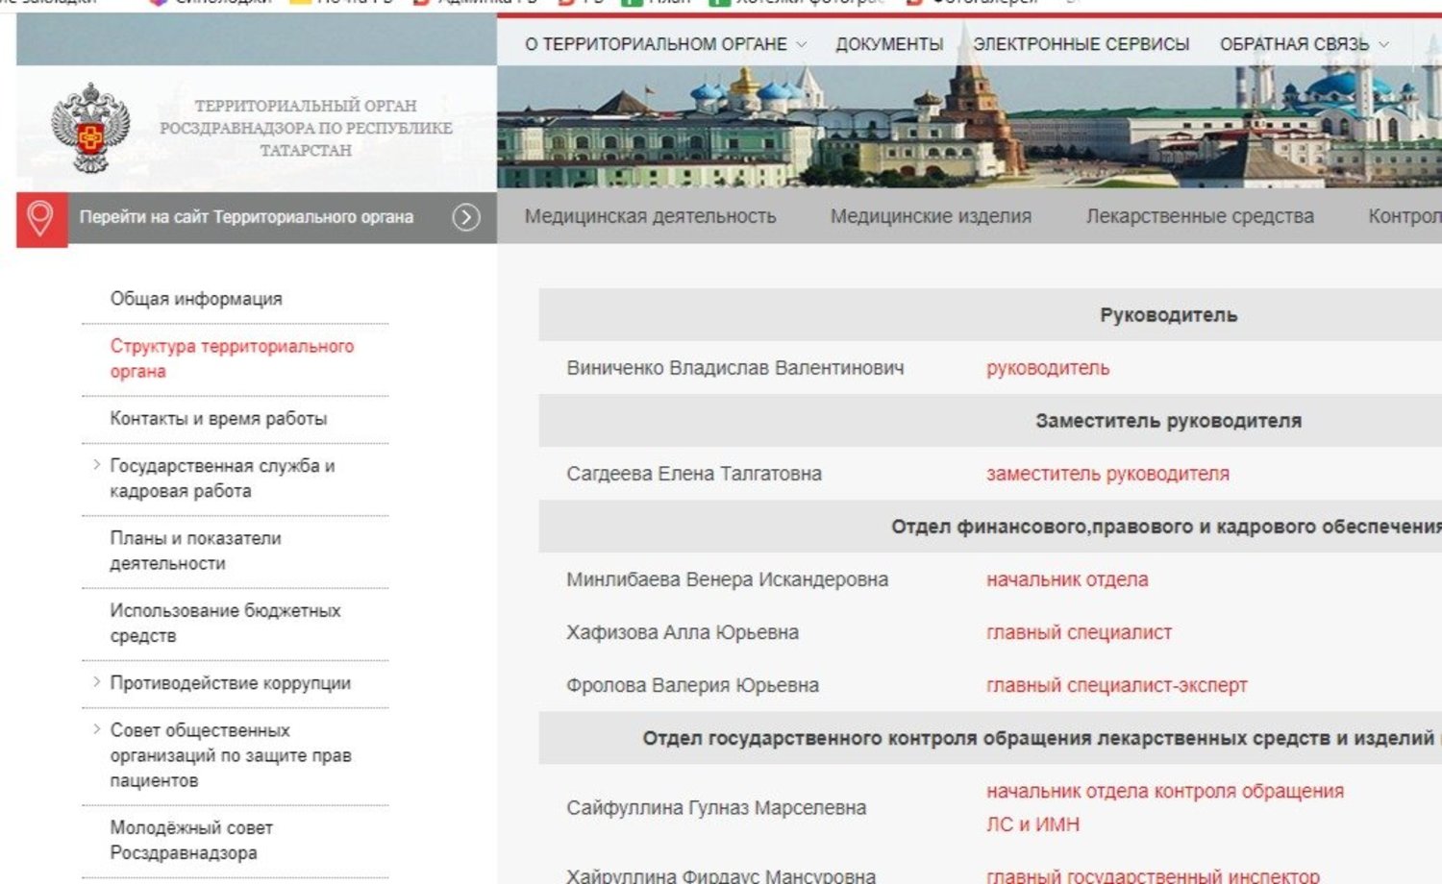Click 'Использование бюджетных средств' sidebar link
Viewport: 1442px width, 884px height.
pos(224,623)
